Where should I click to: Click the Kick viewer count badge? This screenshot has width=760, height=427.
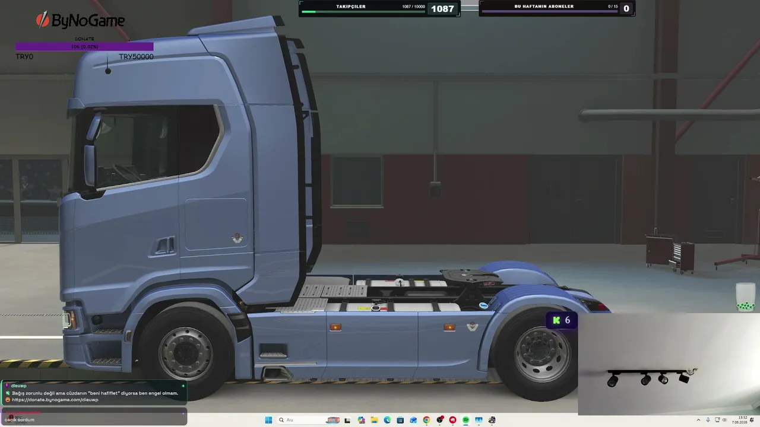pyautogui.click(x=562, y=320)
